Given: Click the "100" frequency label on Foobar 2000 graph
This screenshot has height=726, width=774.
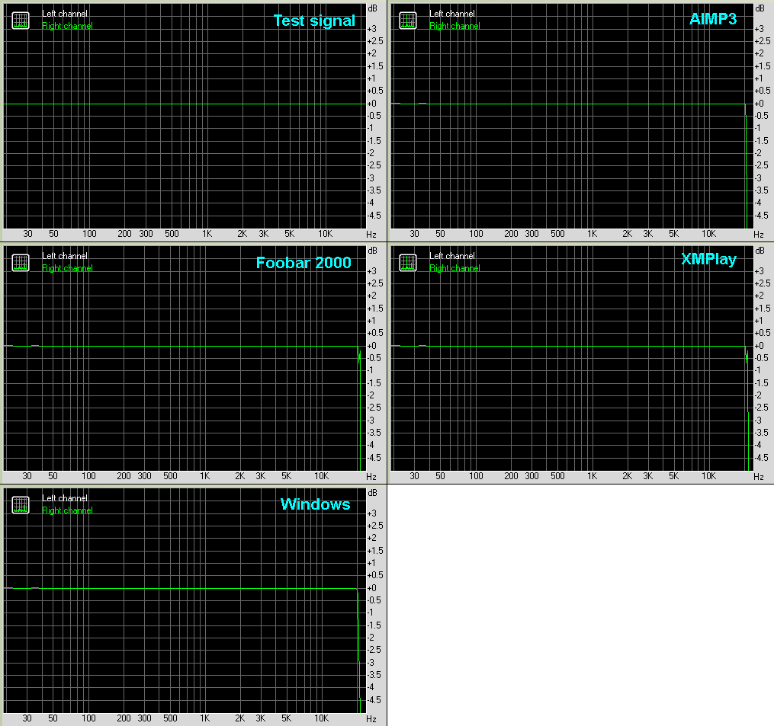Looking at the screenshot, I should 89,476.
